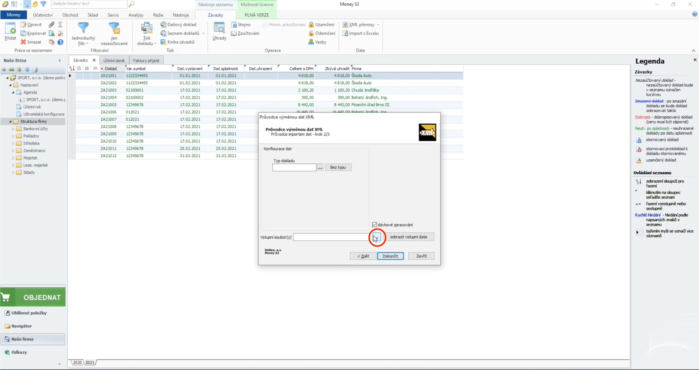
Task: Click the Vstupní soubor(y) input field
Action: point(331,237)
